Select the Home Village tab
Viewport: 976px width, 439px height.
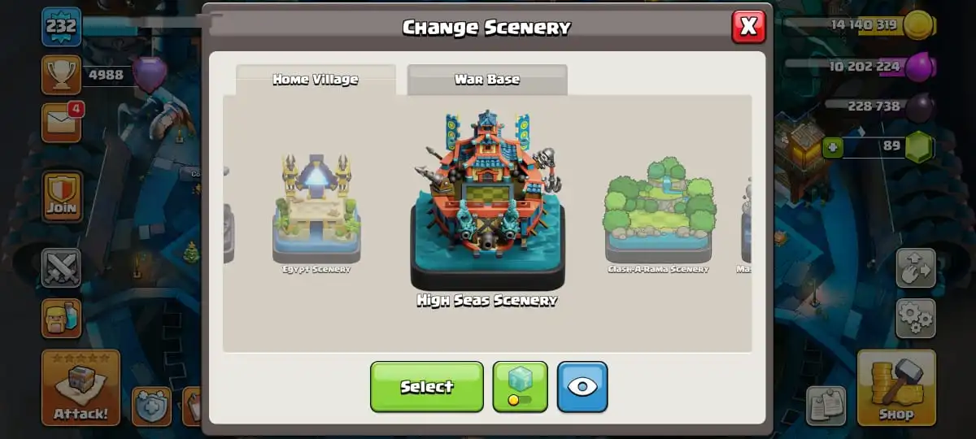tap(316, 80)
